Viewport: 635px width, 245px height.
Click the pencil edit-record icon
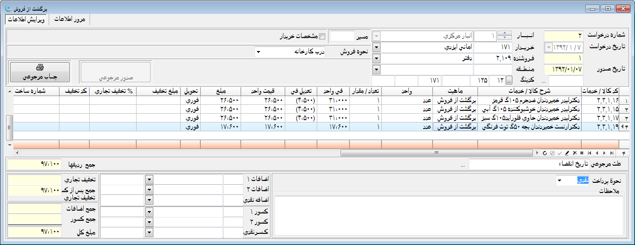click(567, 153)
